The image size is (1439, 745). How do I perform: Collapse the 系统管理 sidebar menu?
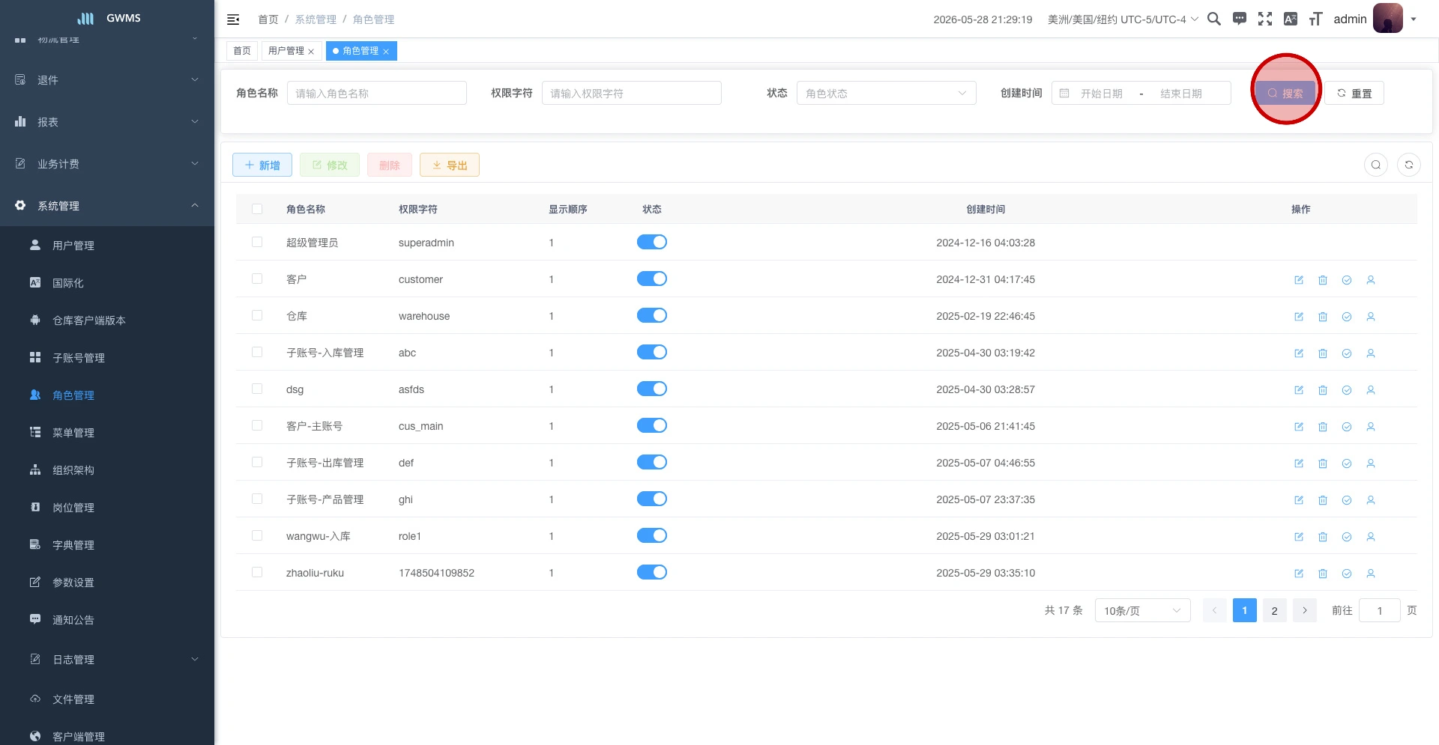(x=107, y=206)
